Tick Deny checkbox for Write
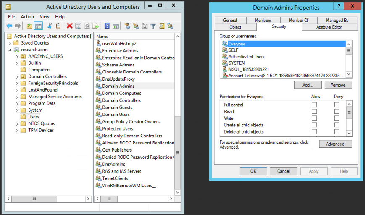365x215 pixels. [336, 118]
